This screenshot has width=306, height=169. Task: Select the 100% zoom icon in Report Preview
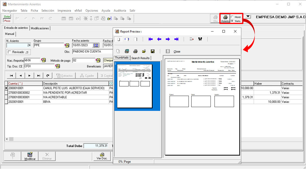pos(136,39)
